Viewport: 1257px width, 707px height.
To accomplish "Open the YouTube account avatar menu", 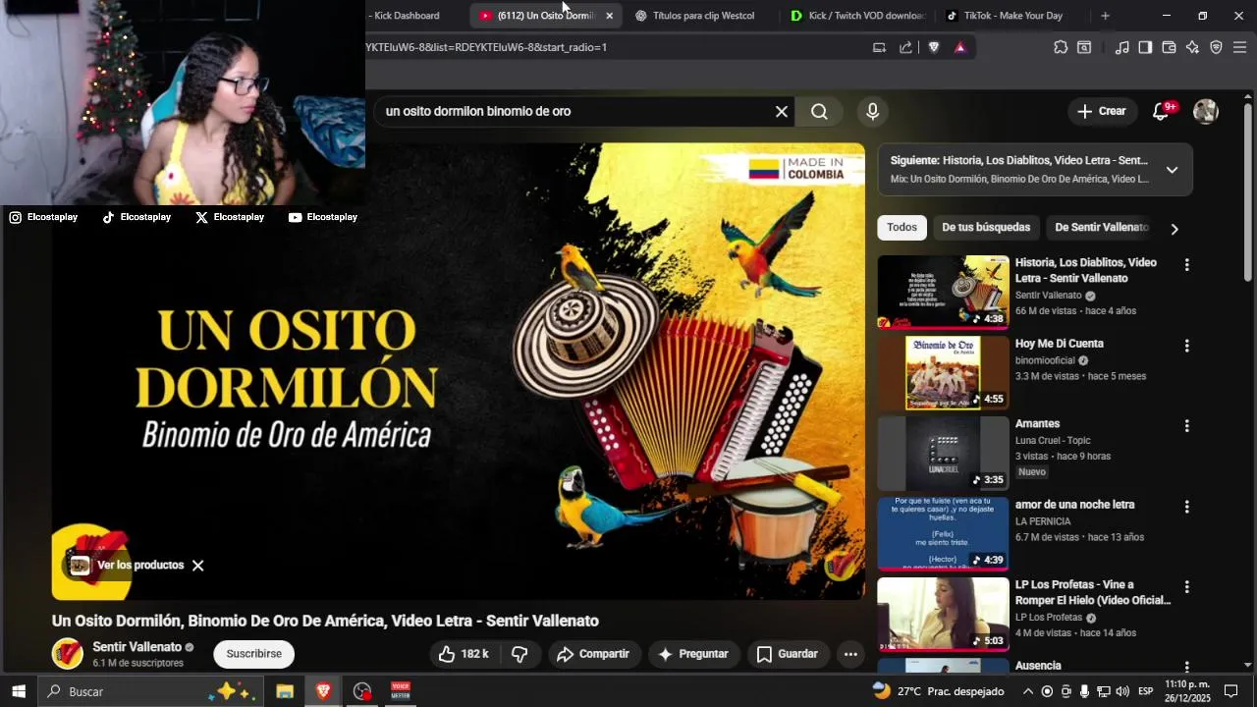I will (x=1206, y=111).
